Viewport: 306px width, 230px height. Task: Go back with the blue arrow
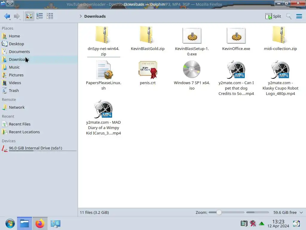point(7,16)
